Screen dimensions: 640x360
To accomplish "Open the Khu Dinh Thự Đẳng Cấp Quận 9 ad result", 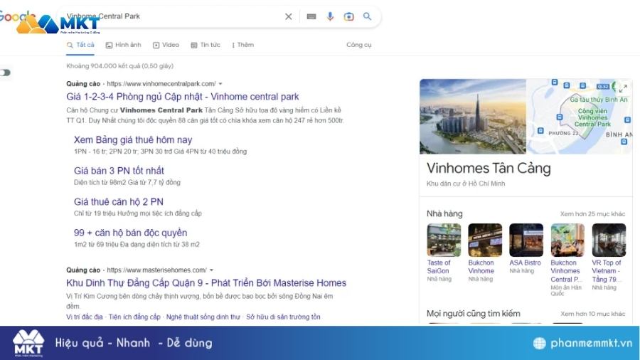I will pyautogui.click(x=206, y=283).
